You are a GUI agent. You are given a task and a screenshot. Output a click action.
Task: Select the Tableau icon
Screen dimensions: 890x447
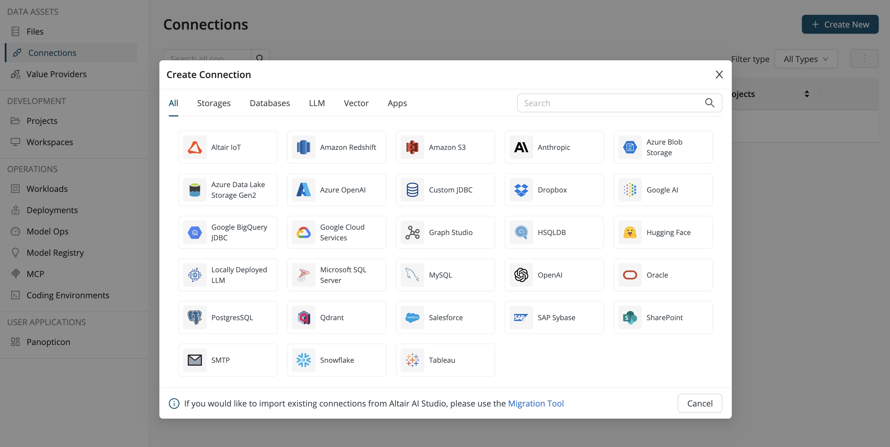412,359
